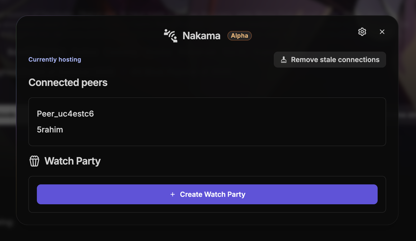Remove stale connections
Viewport: 416px width, 241px height.
330,60
